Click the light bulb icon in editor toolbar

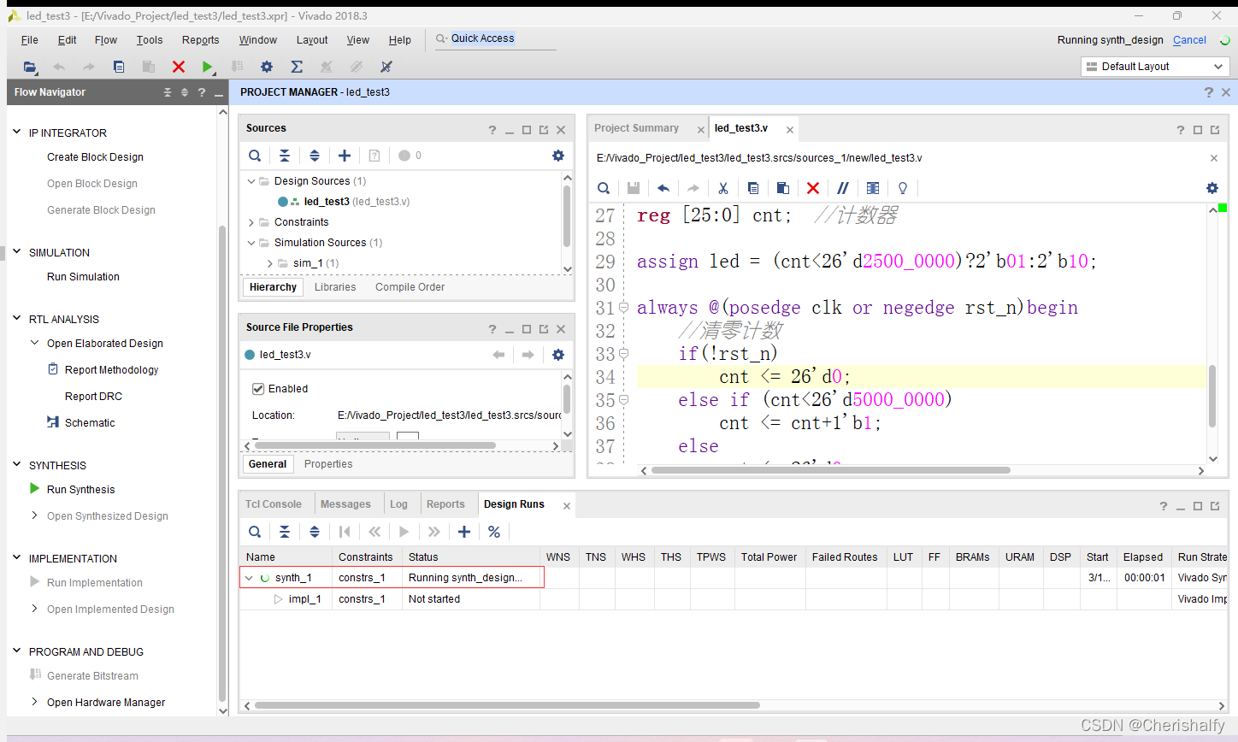point(903,188)
